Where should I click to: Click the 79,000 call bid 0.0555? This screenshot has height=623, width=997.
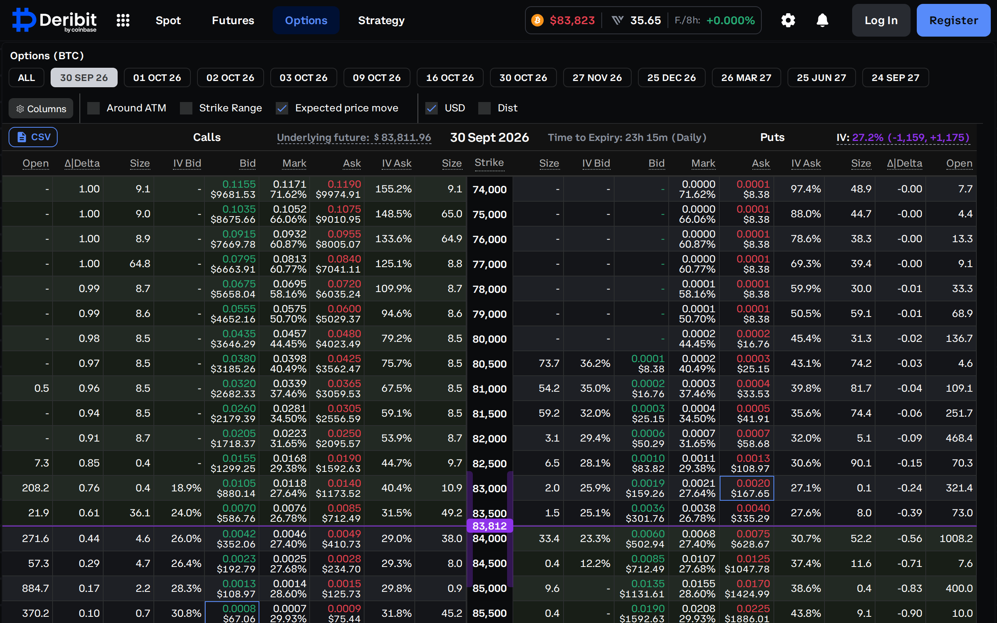[239, 309]
